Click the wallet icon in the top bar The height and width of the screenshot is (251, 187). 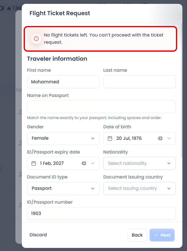click(2, 8)
